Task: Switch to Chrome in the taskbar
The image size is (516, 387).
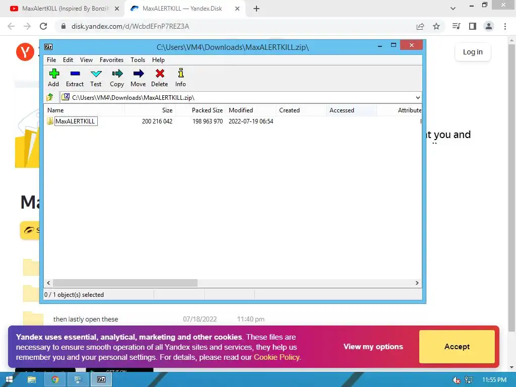Action: 55,380
